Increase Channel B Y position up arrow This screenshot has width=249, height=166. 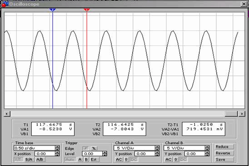[207, 152]
